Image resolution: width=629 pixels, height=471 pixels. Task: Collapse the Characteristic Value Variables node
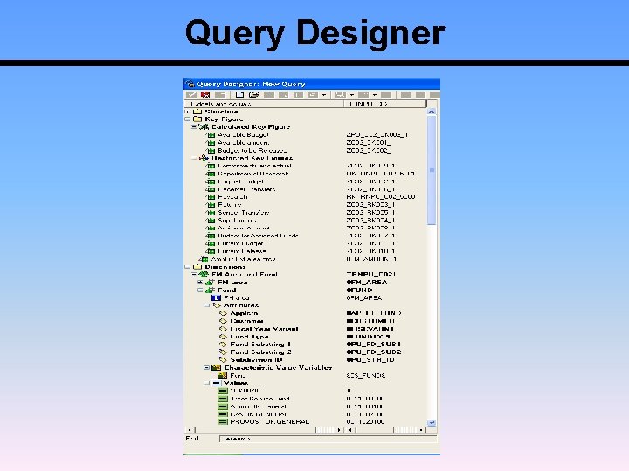tap(206, 368)
